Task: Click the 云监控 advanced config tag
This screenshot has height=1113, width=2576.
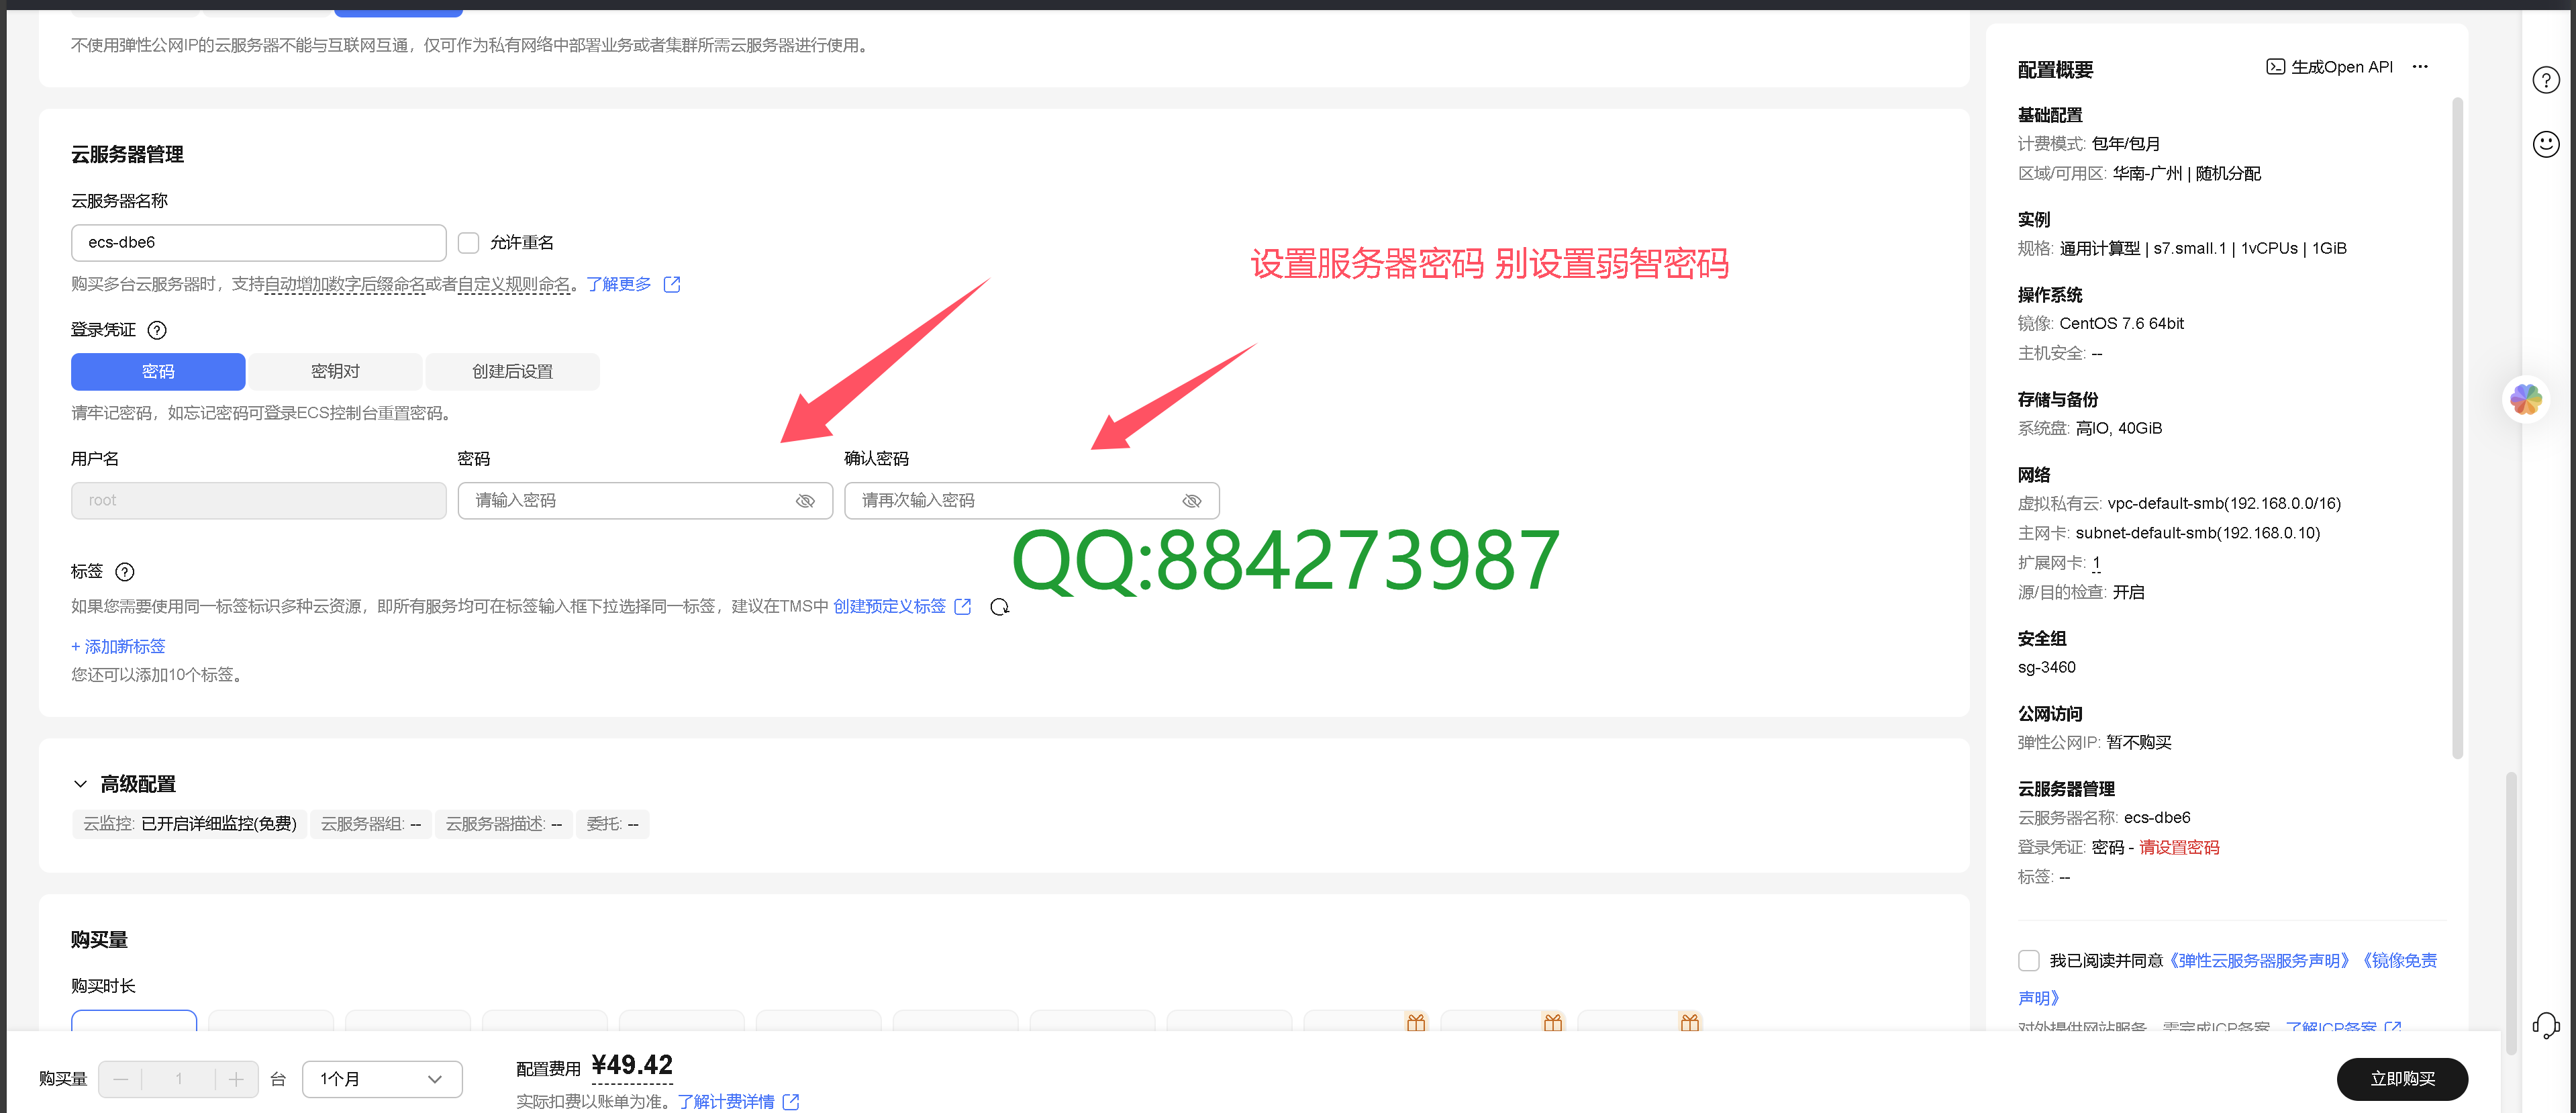Action: tap(190, 824)
